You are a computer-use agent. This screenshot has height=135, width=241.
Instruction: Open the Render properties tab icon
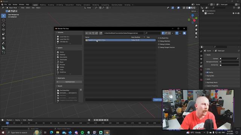click(x=201, y=56)
